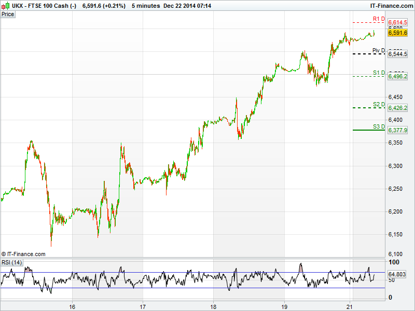Screen dimensions: 415x311
Task: Click the S3 D support value 6,377.9
Action: click(x=398, y=130)
